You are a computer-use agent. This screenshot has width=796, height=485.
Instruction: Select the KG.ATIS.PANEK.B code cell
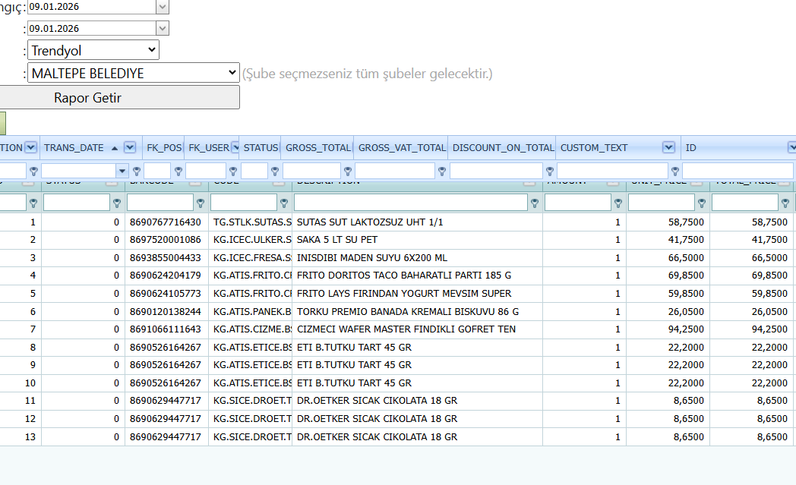(x=251, y=311)
